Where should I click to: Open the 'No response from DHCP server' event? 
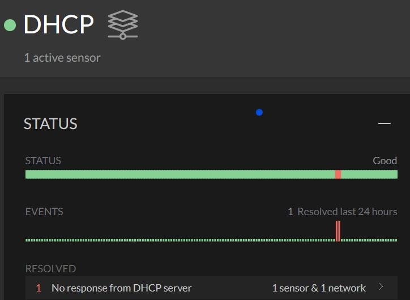tap(121, 288)
